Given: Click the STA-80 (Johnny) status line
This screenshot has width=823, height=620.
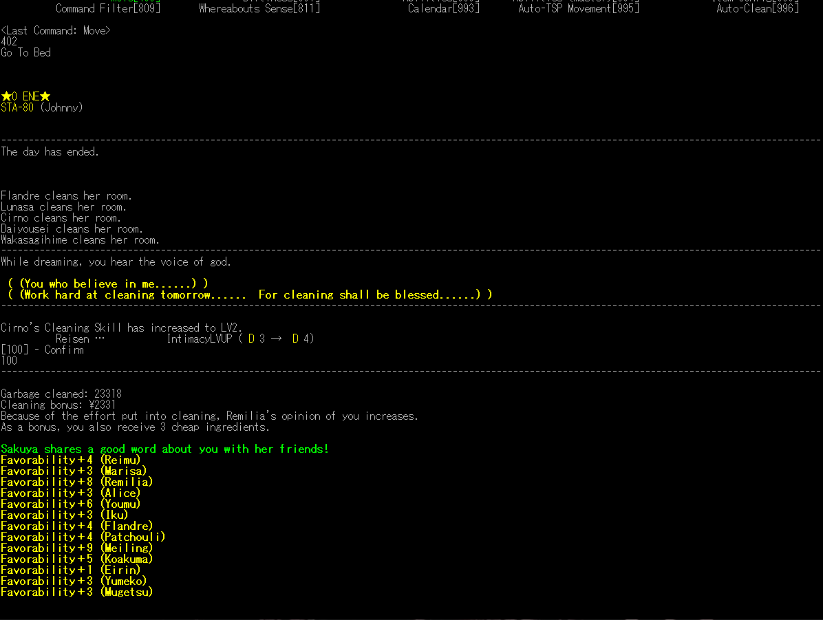Looking at the screenshot, I should 41,107.
